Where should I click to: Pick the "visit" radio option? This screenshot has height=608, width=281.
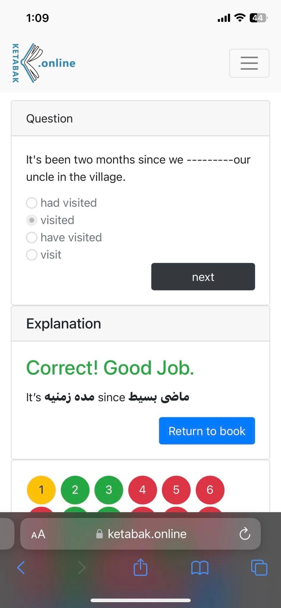[32, 255]
